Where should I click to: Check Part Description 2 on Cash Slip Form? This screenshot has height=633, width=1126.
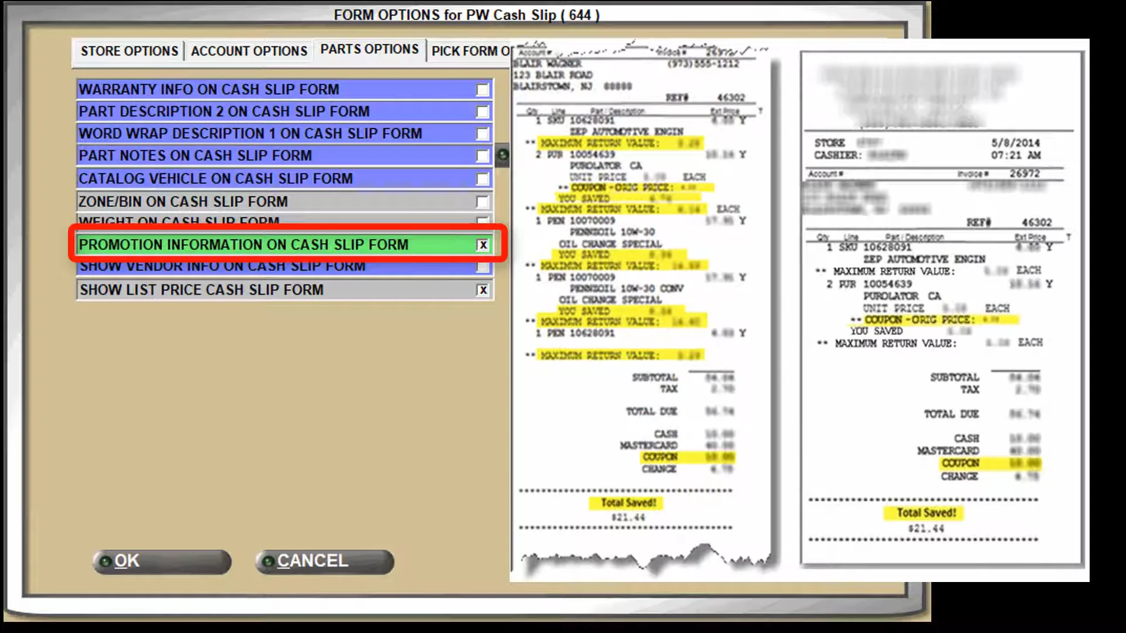coord(483,111)
